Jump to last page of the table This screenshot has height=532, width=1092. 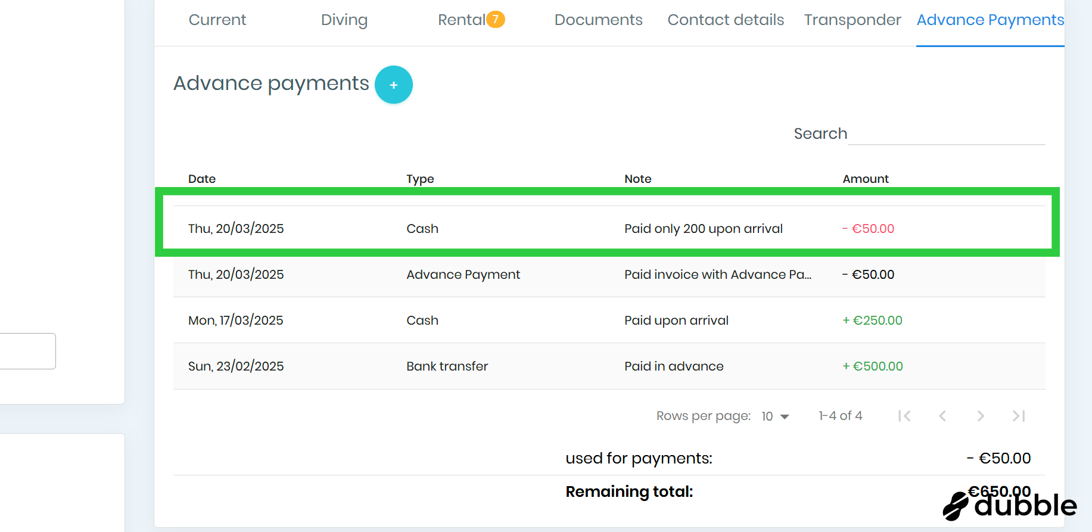click(x=1018, y=416)
